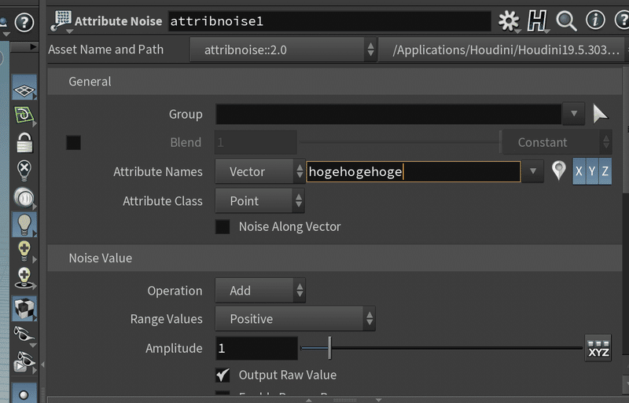The width and height of the screenshot is (629, 403).
Task: Enable Noise Along Vector checkbox
Action: [x=223, y=226]
